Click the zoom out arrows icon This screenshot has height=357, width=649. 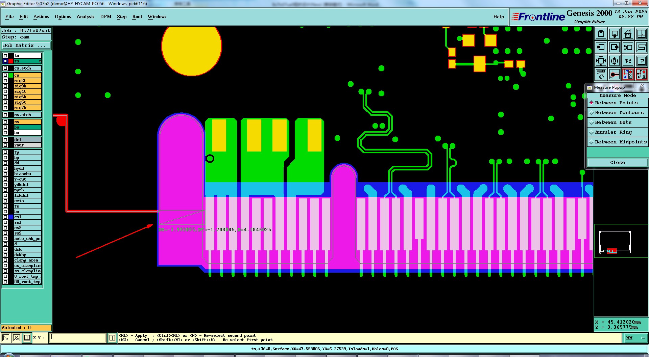click(x=615, y=61)
